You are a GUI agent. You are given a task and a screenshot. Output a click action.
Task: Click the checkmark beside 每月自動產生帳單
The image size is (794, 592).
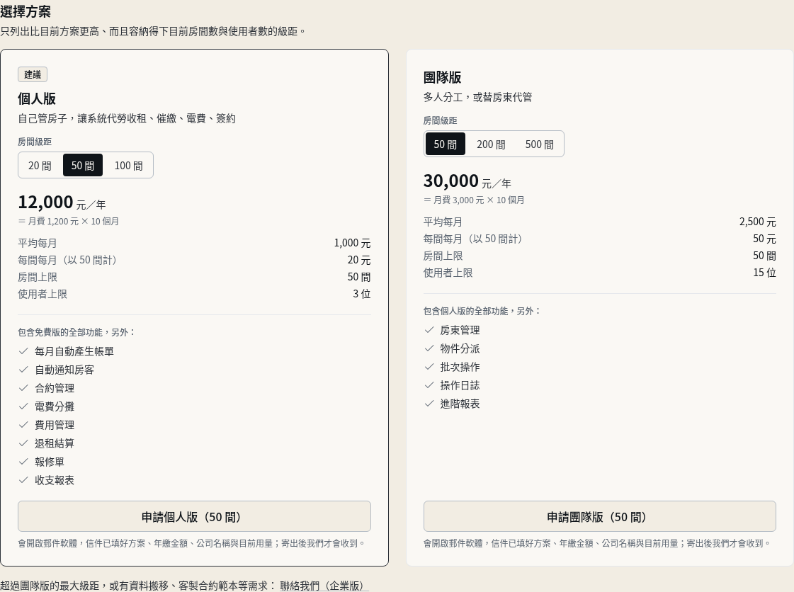coord(23,351)
